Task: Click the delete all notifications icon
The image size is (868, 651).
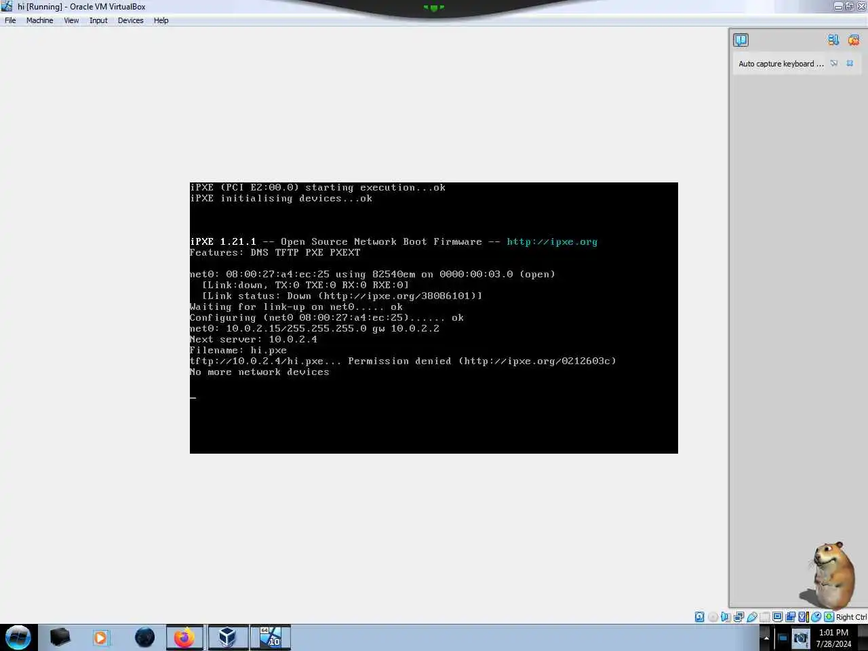Action: pos(854,40)
